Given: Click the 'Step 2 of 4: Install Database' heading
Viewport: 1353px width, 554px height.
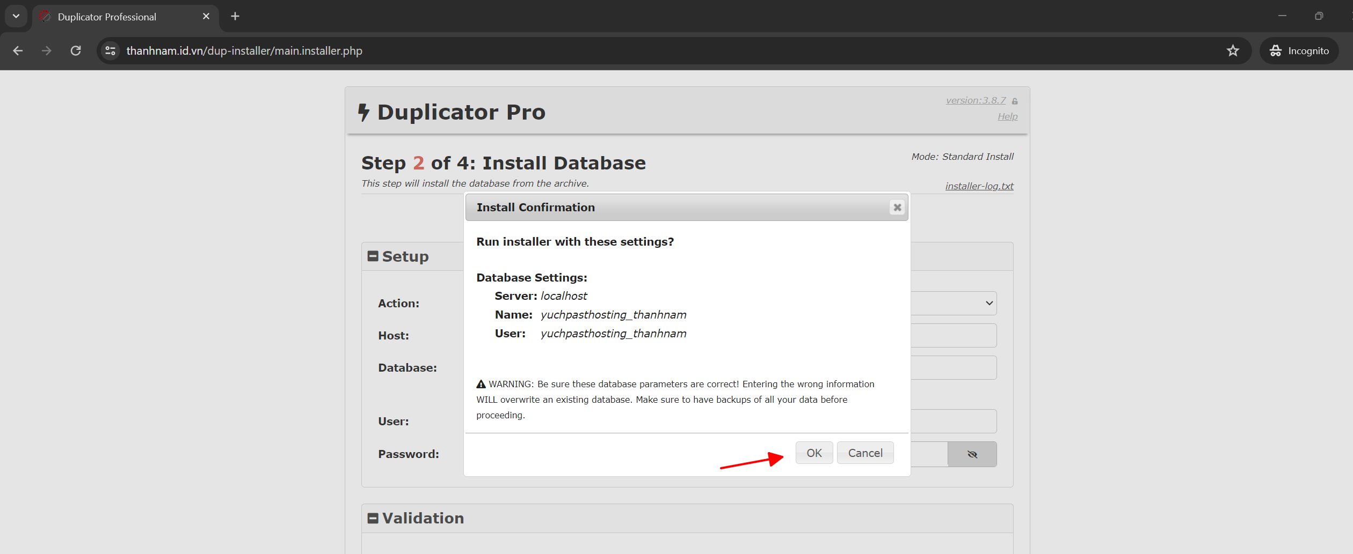Looking at the screenshot, I should click(x=504, y=163).
